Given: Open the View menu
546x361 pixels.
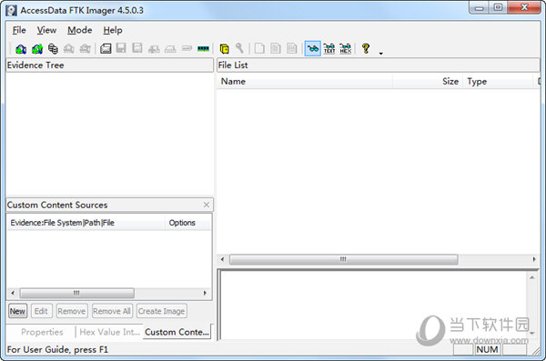Looking at the screenshot, I should 46,30.
